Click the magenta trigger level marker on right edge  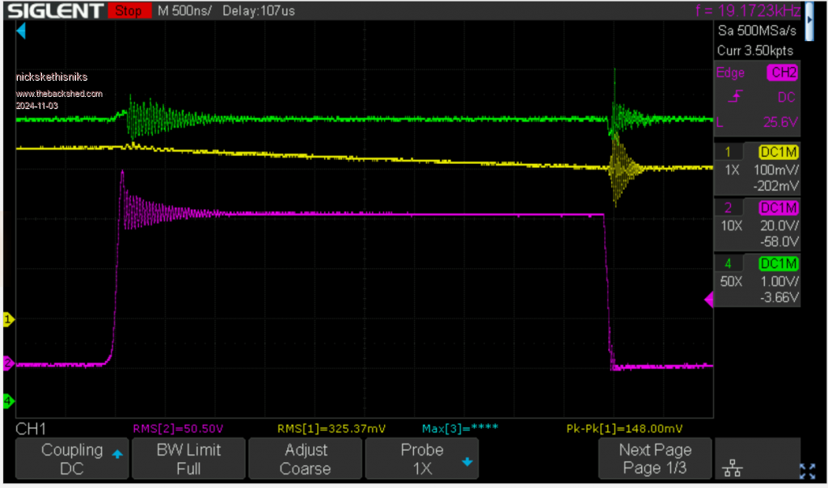click(709, 300)
